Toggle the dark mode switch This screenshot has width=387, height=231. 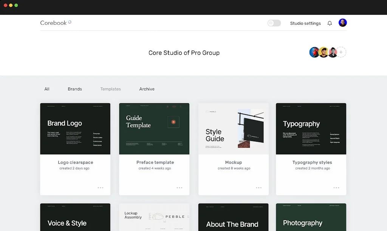(x=274, y=23)
